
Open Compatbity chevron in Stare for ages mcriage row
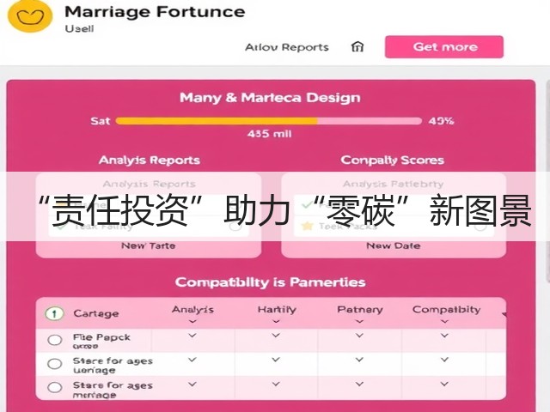445,385
